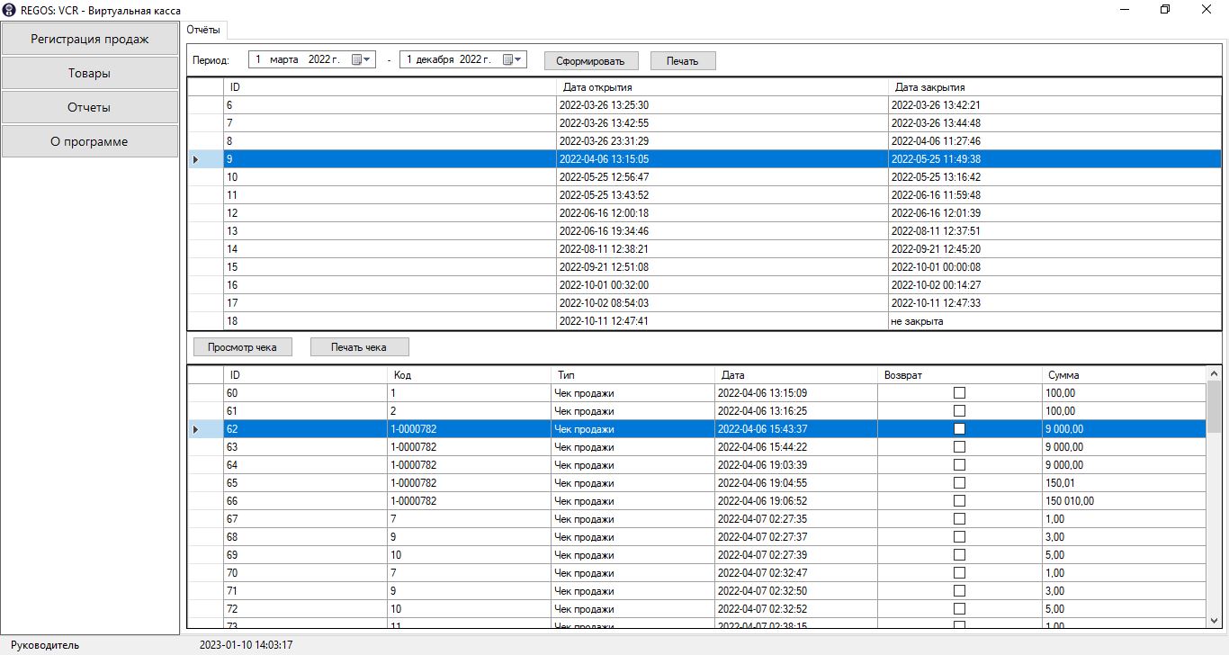Expand the end date calendar dropdown

click(512, 59)
